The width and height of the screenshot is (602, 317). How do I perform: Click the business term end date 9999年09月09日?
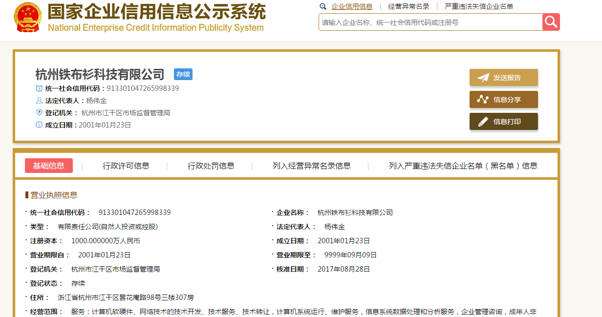(x=351, y=255)
